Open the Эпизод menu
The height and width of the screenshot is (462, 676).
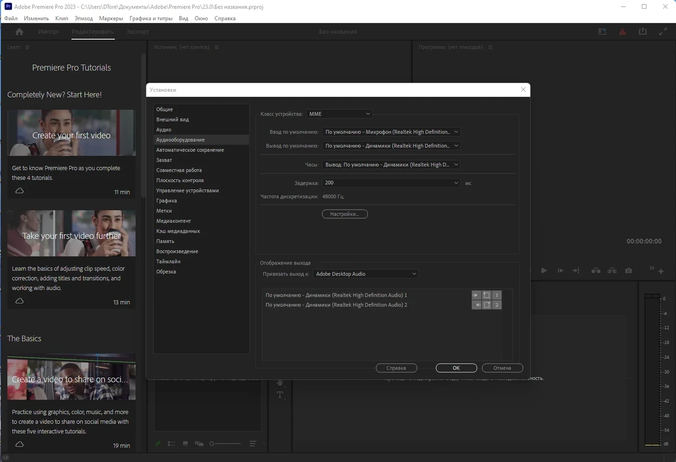84,18
